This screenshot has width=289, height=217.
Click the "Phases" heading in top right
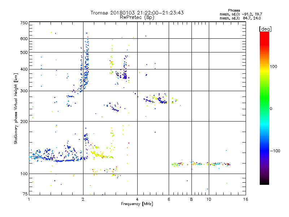234,10
